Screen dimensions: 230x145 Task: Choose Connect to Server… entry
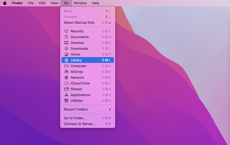pos(88,124)
